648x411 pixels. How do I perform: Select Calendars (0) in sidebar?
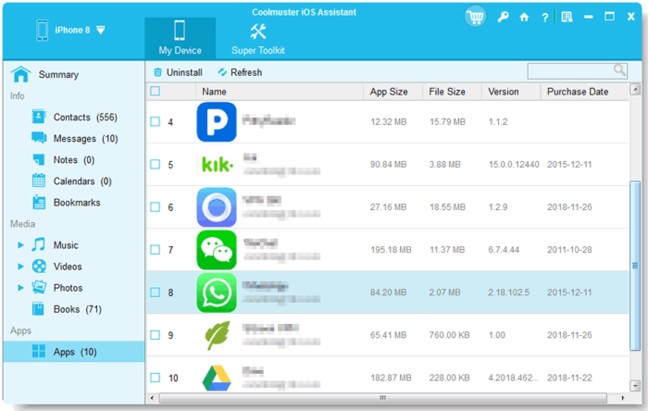[x=74, y=181]
